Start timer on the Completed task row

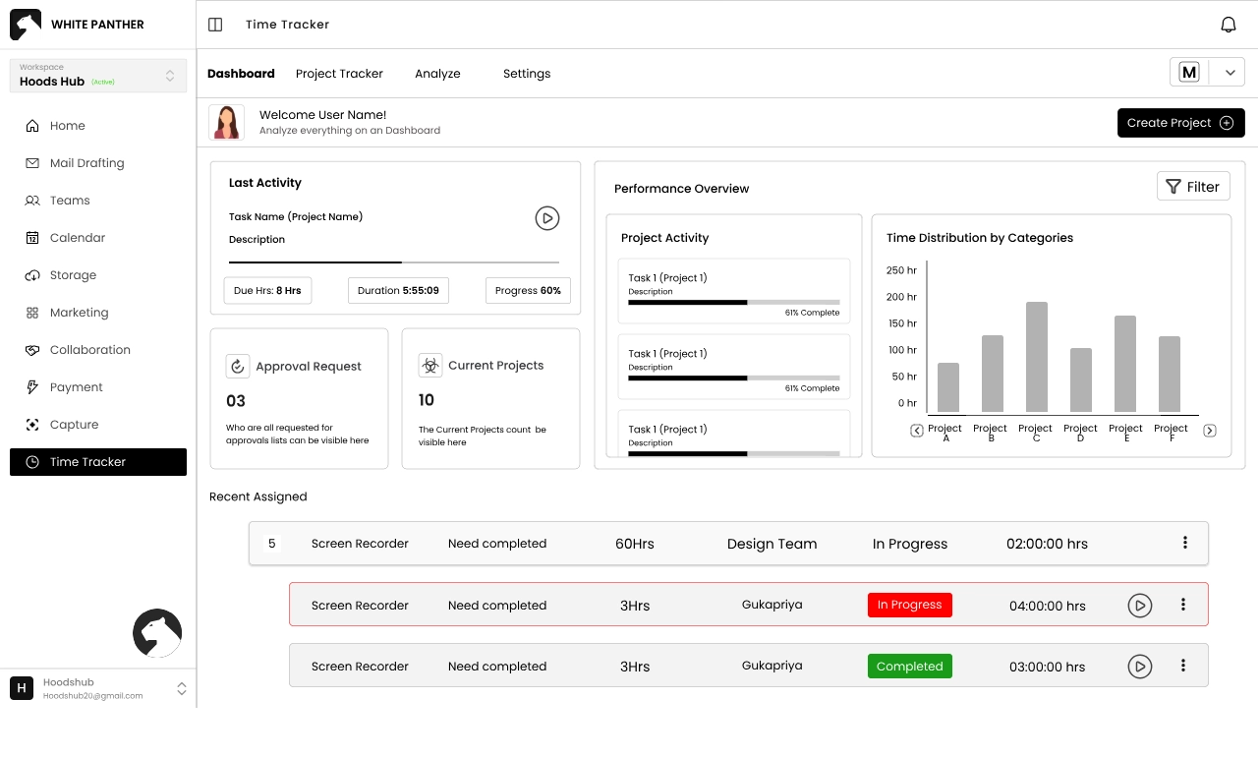tap(1139, 667)
